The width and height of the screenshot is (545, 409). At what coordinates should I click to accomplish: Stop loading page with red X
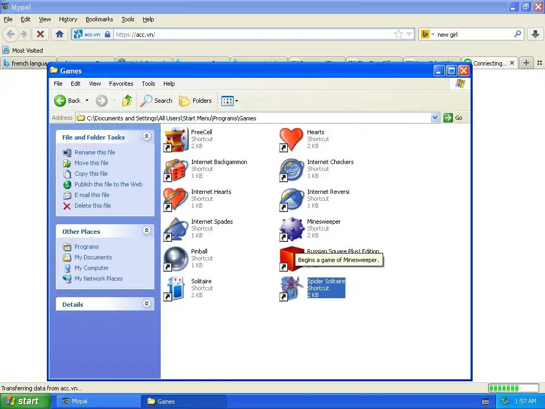(40, 34)
